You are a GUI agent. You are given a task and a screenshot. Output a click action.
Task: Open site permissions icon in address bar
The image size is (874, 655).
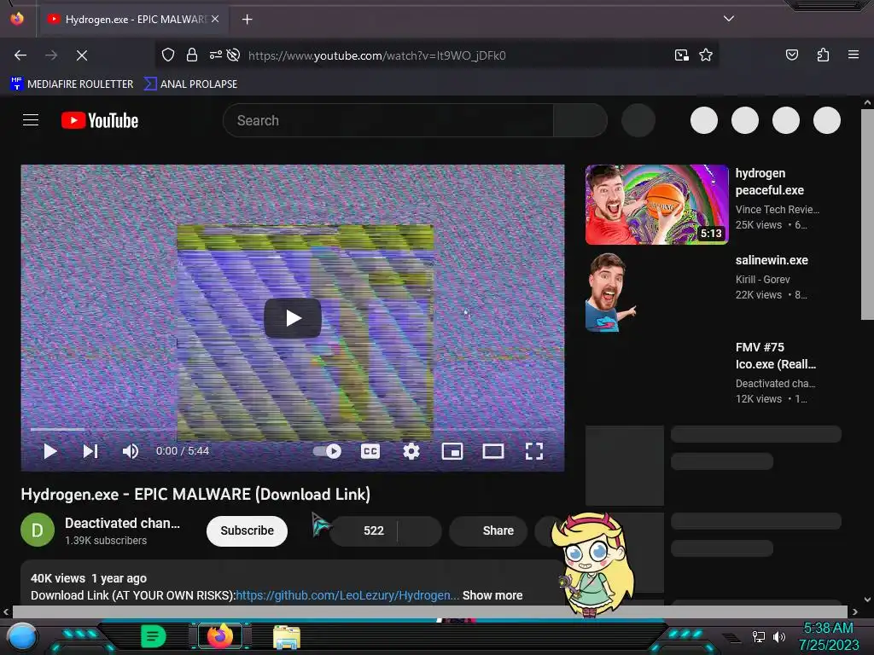pos(215,55)
